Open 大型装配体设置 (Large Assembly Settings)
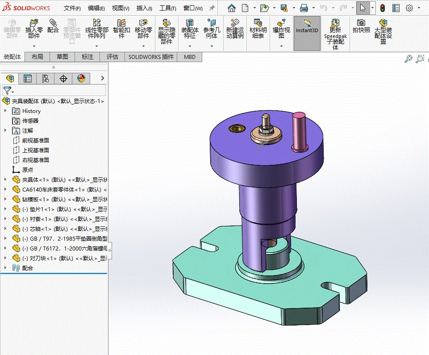This screenshot has height=355, width=429. [x=383, y=31]
